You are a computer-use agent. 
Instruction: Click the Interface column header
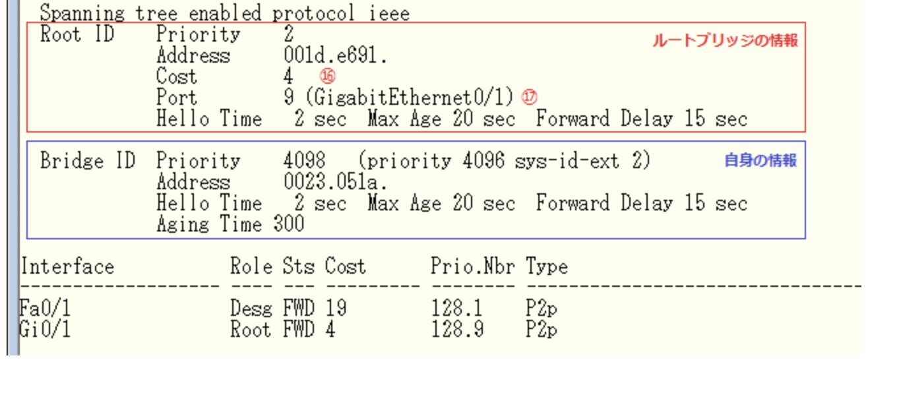67,267
